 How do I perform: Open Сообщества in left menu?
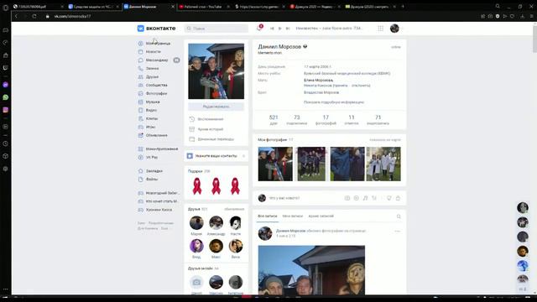(157, 85)
